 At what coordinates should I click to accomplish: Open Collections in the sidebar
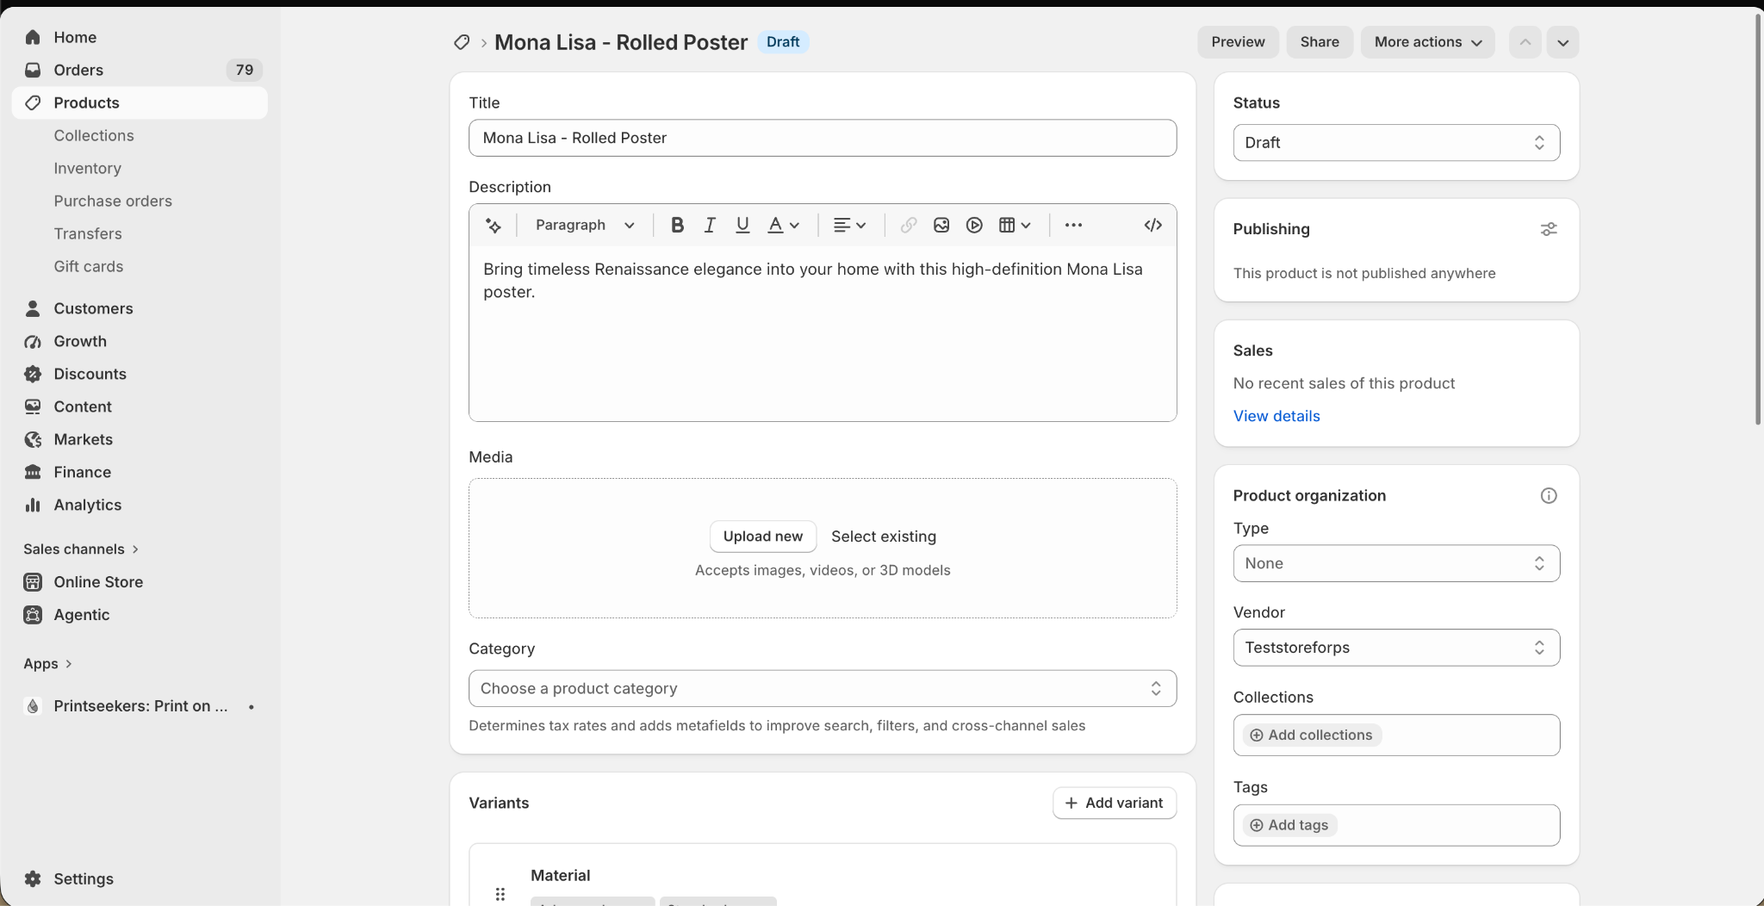(94, 135)
